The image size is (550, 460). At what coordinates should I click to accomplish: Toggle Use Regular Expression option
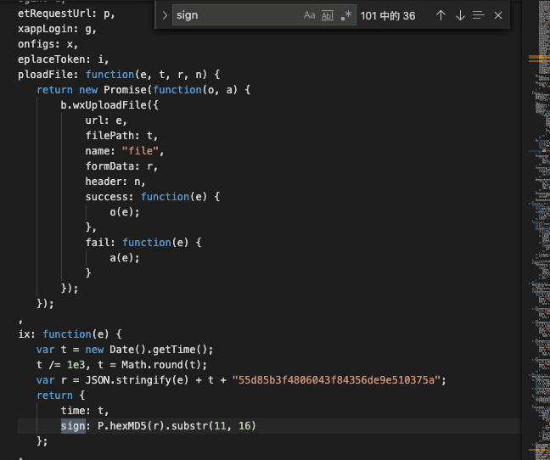(x=345, y=15)
